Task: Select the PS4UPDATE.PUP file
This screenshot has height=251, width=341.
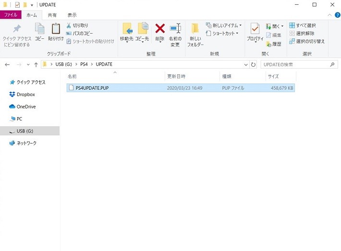Action: click(92, 88)
